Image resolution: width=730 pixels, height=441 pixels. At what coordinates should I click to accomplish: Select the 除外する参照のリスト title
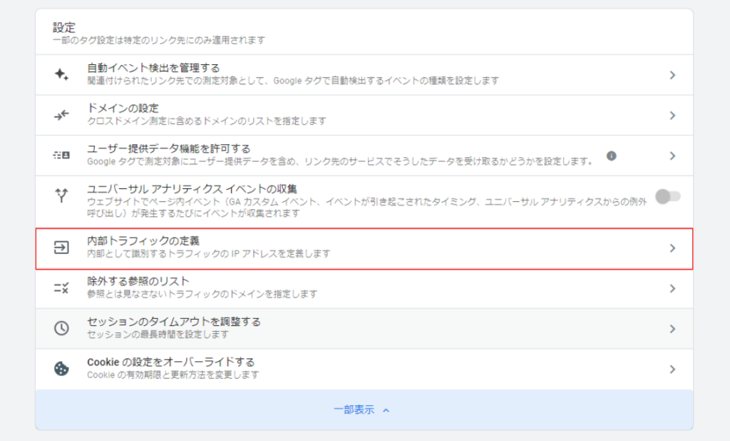point(138,281)
